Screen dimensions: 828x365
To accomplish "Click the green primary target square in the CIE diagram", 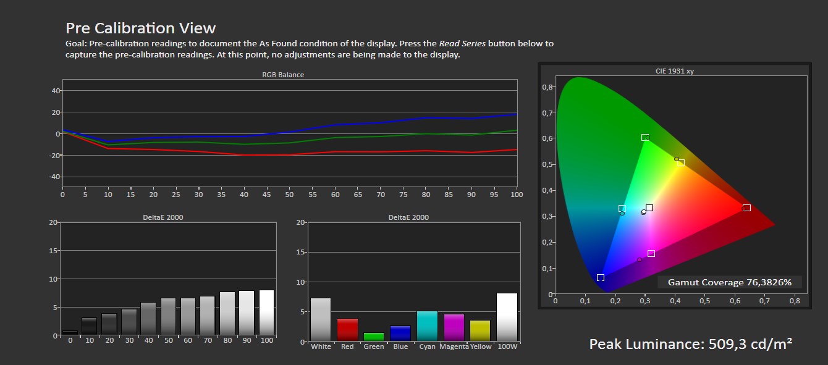I will pos(644,137).
